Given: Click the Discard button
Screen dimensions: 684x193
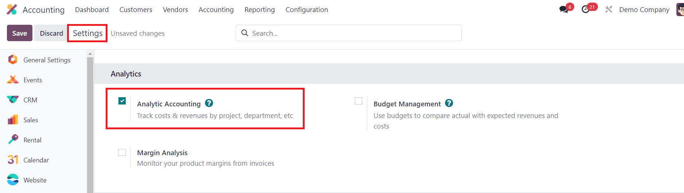Looking at the screenshot, I should [51, 33].
